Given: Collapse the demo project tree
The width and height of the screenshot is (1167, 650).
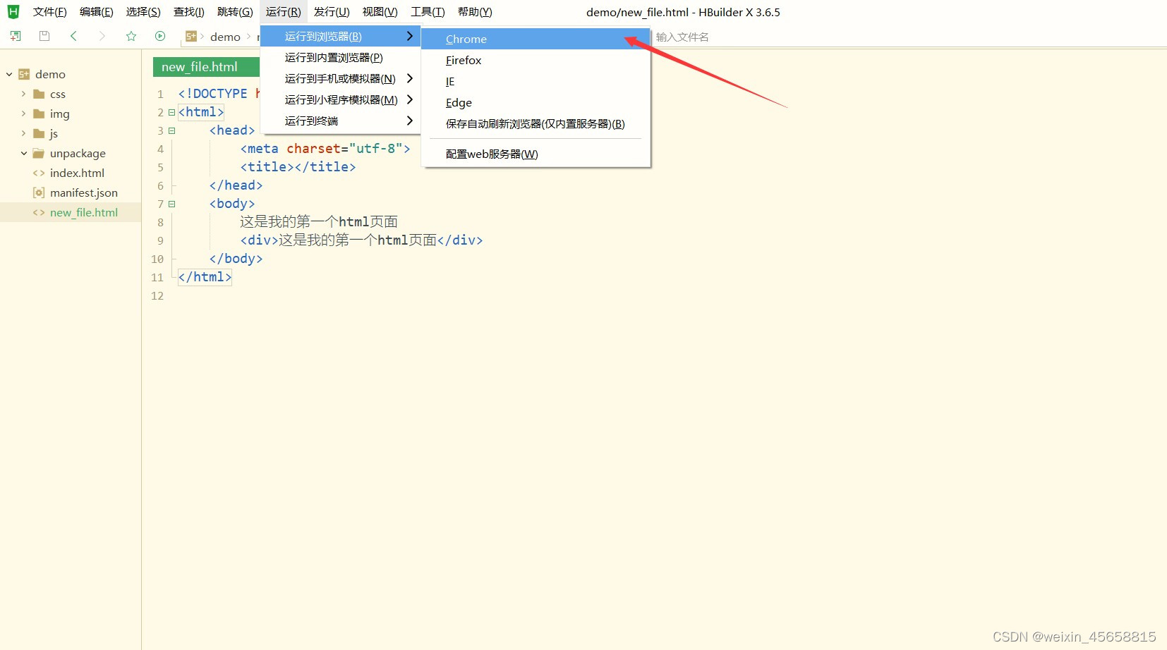Looking at the screenshot, I should point(9,74).
